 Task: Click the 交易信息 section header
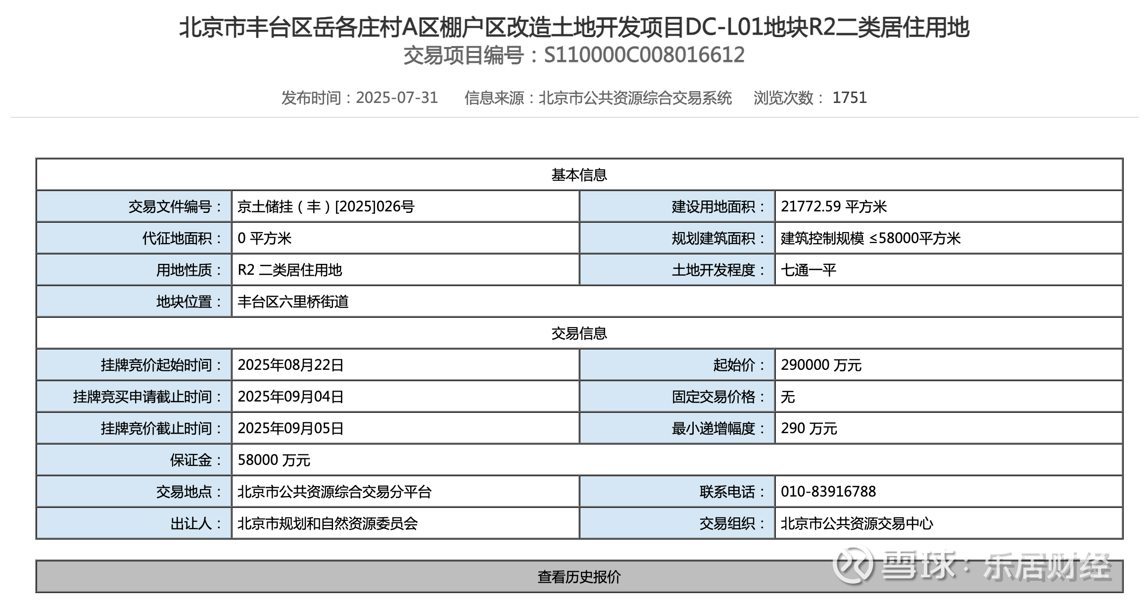coord(579,333)
